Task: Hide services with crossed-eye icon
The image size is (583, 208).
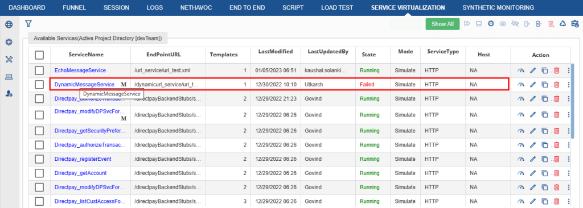Action: tap(515, 24)
